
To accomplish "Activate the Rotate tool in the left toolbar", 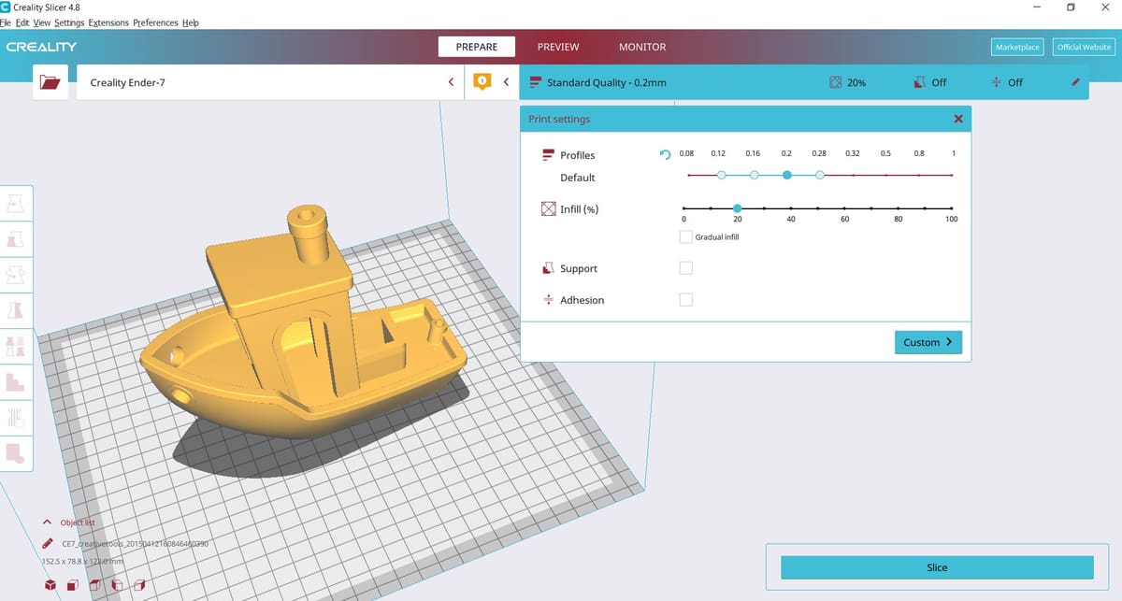I will tap(15, 275).
